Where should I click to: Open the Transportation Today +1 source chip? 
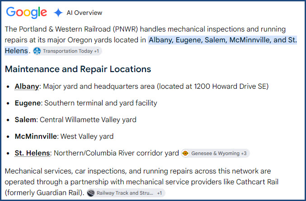pyautogui.click(x=67, y=51)
